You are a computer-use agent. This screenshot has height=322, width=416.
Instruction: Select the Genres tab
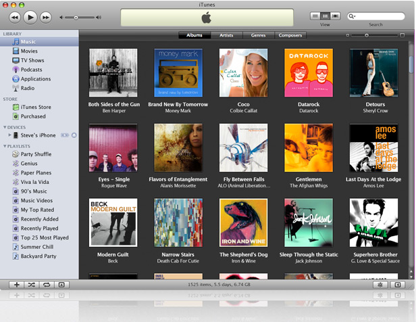tap(258, 35)
